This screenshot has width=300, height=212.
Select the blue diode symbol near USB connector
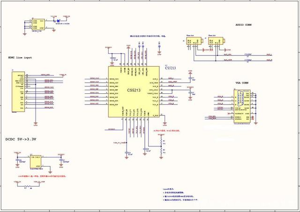(59, 21)
